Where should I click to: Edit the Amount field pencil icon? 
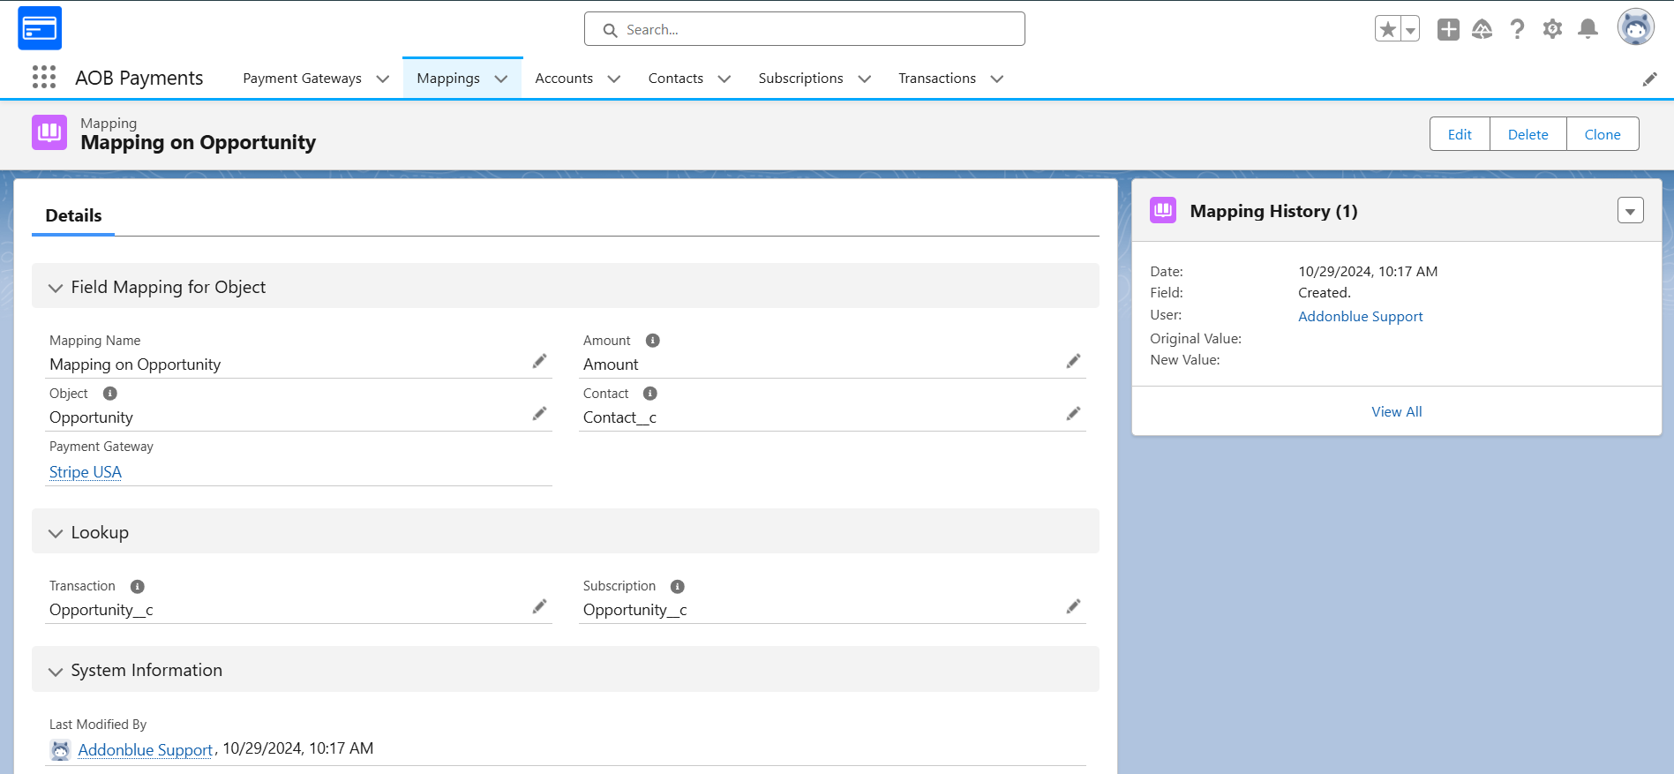pos(1073,361)
